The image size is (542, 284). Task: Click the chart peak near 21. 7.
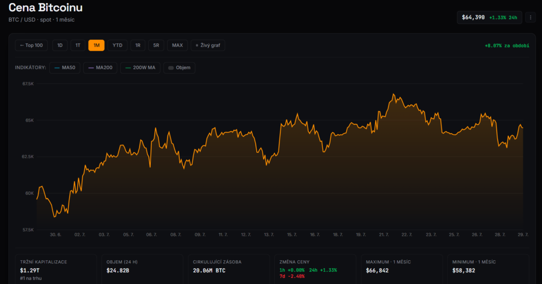(x=393, y=94)
